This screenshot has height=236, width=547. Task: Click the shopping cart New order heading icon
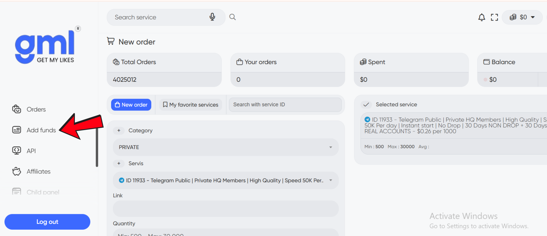pyautogui.click(x=111, y=41)
